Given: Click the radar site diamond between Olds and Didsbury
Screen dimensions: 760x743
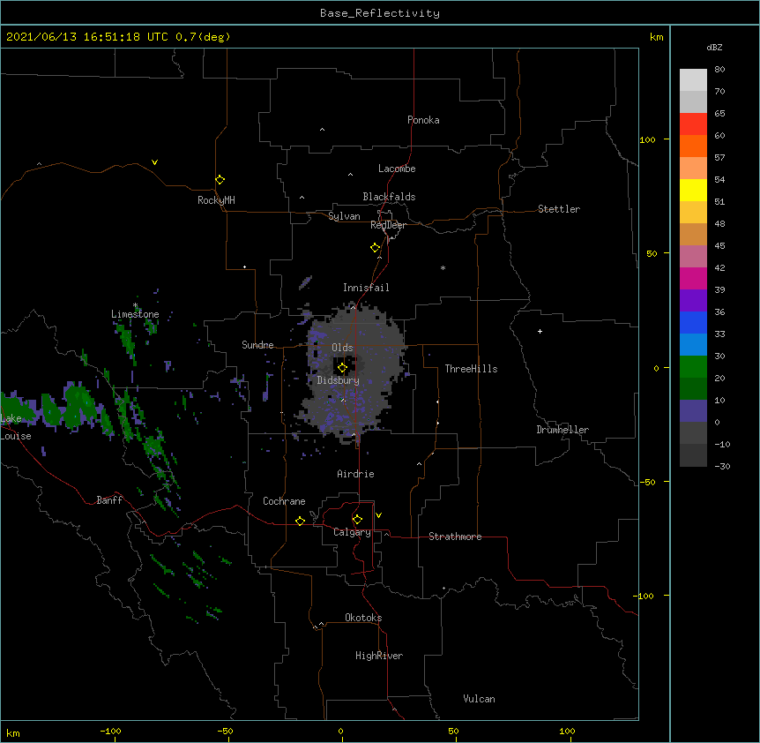Looking at the screenshot, I should point(342,367).
